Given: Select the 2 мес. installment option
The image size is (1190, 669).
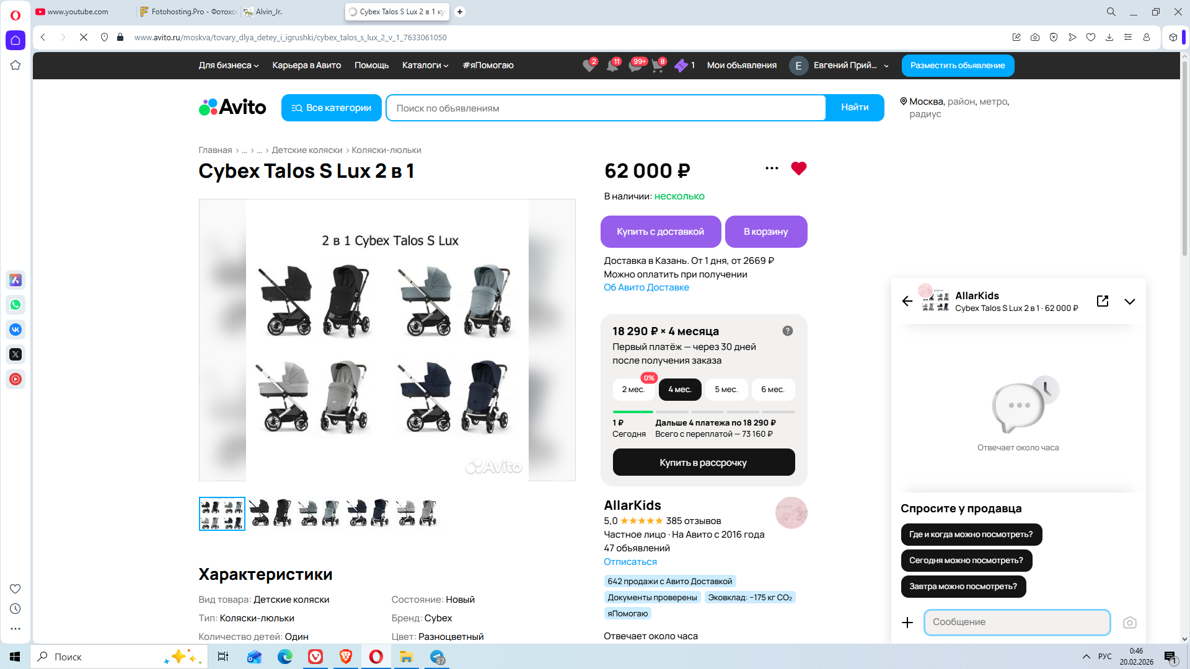Looking at the screenshot, I should click(x=633, y=390).
